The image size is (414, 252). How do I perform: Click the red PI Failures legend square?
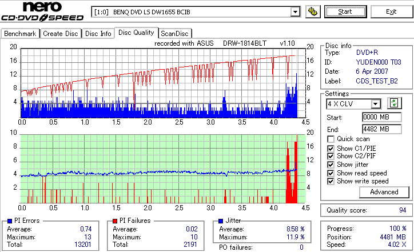115,221
